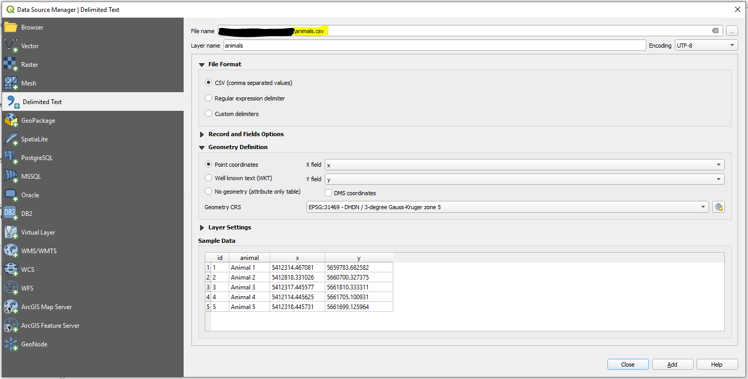Click cell value 5412818.331026

[x=298, y=278]
